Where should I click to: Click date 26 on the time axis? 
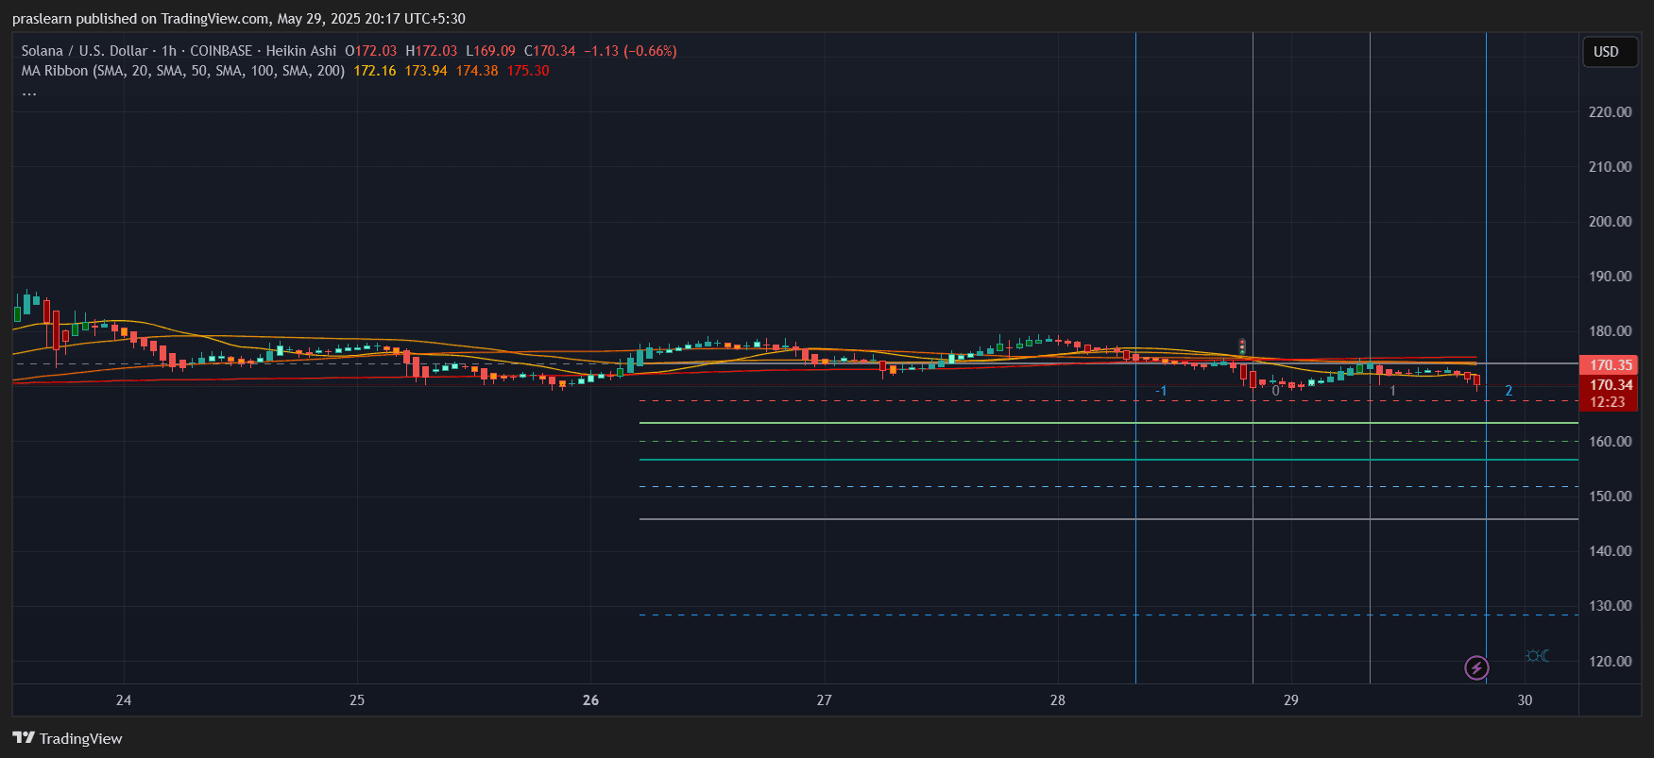(590, 700)
